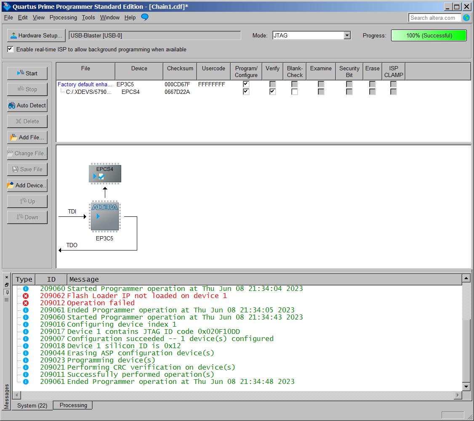Click in Search altera.com field
This screenshot has width=474, height=421.
pos(434,18)
